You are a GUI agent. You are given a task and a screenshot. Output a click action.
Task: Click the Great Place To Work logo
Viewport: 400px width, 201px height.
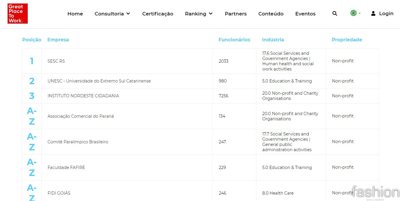(18, 14)
